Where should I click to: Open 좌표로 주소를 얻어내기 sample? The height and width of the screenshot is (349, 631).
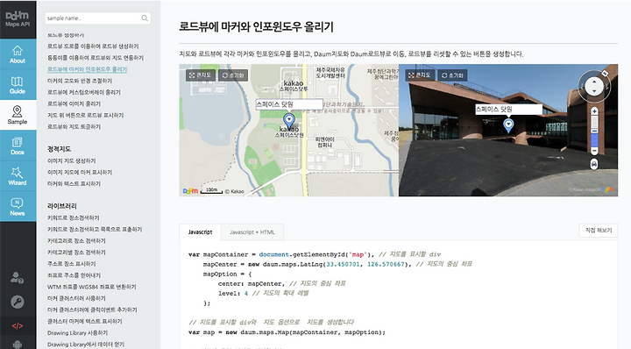(74, 275)
